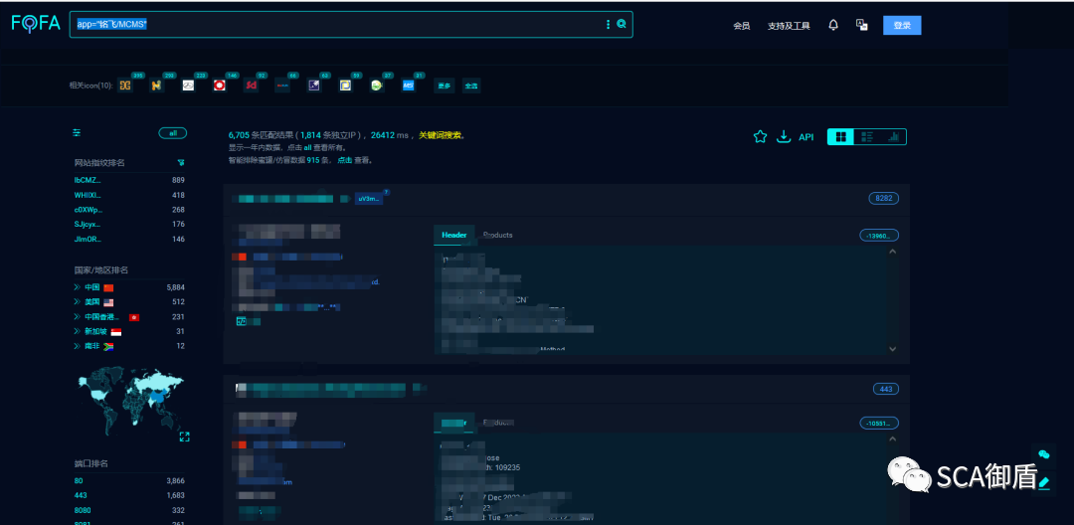Select related icon with count 298

157,86
